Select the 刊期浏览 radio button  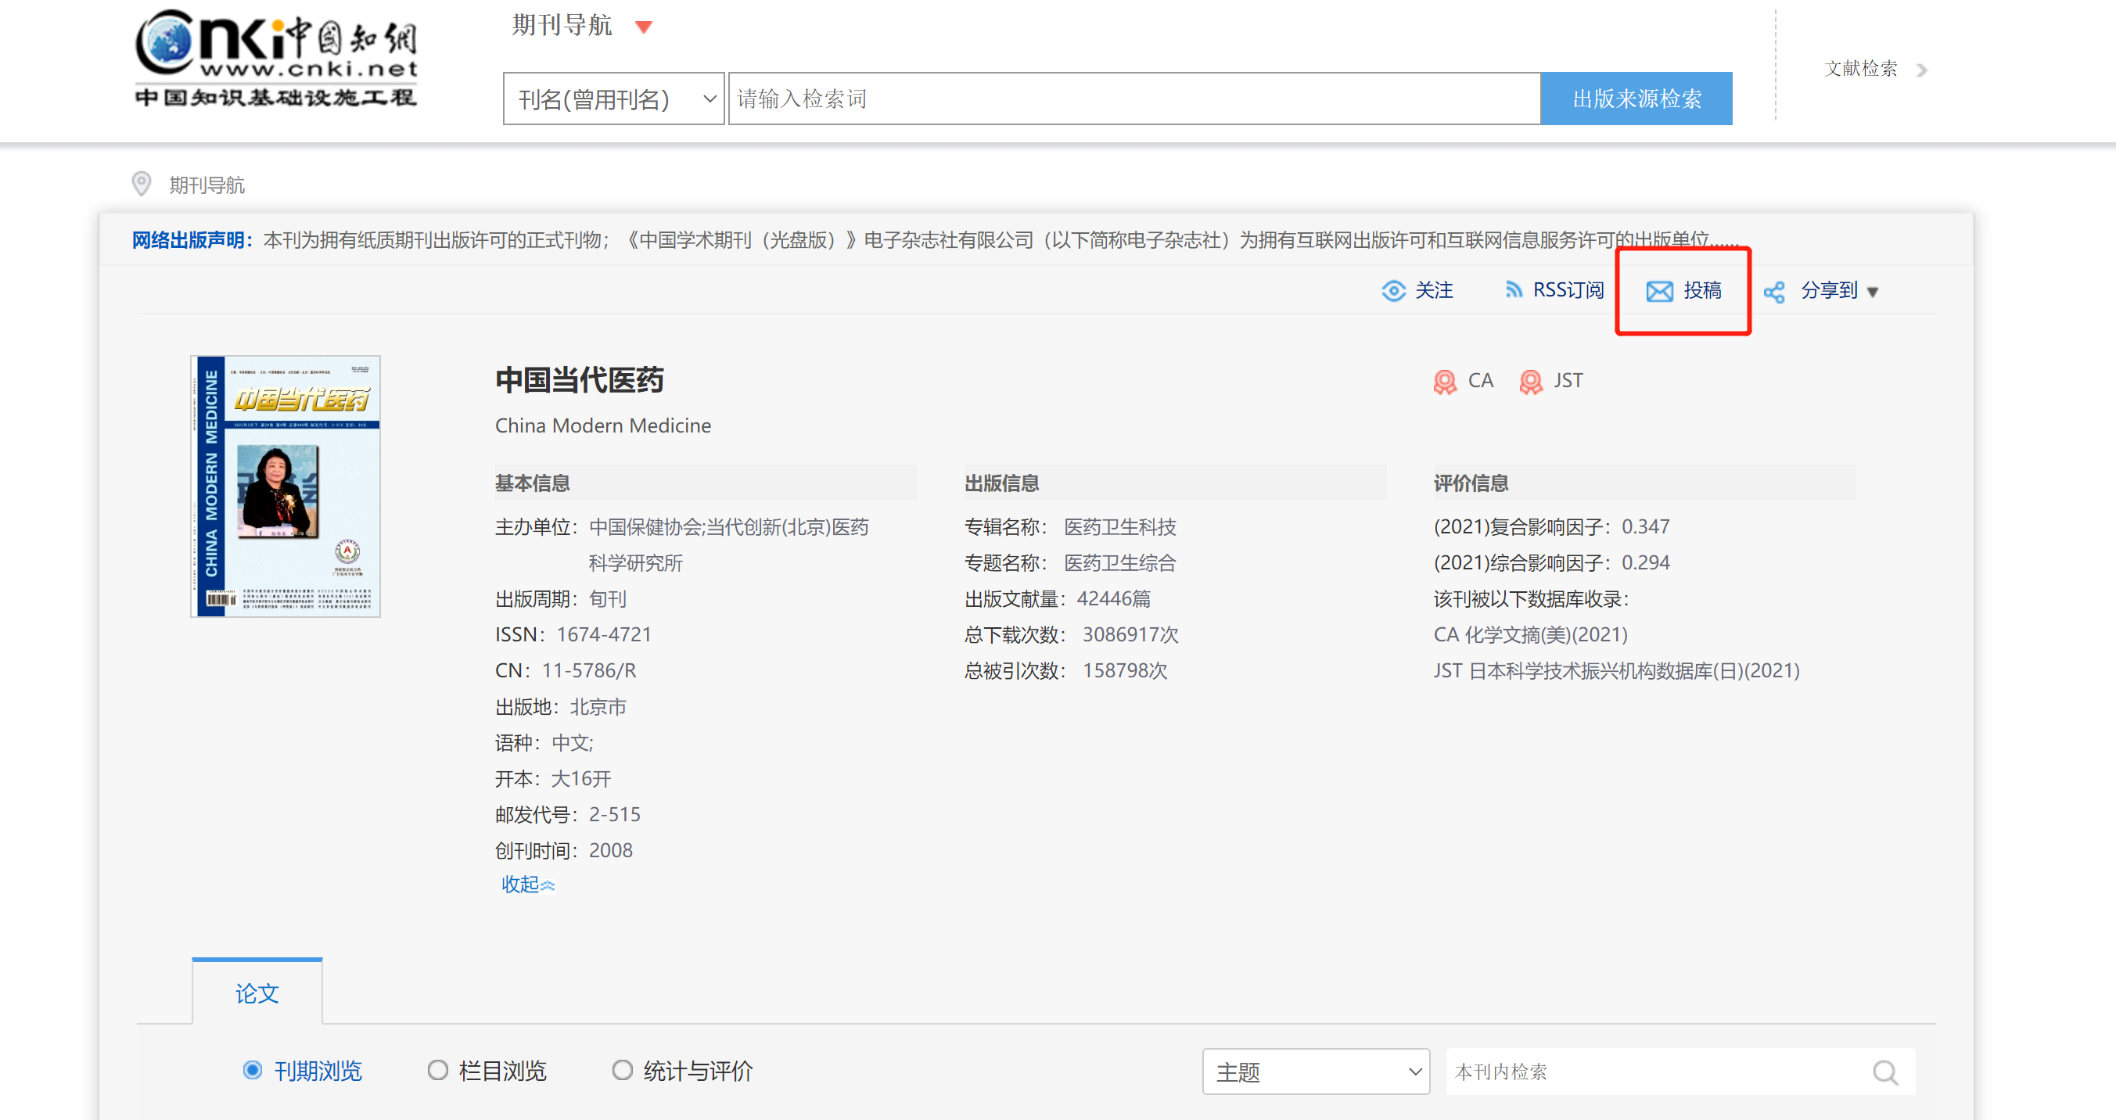[252, 1070]
